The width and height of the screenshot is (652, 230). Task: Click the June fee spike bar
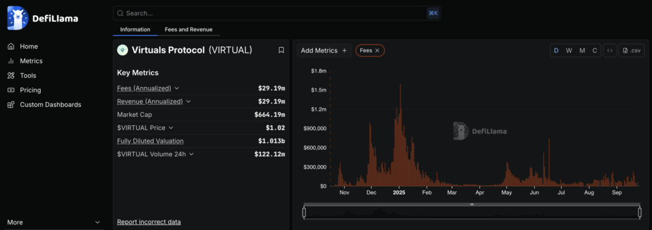(x=549, y=163)
